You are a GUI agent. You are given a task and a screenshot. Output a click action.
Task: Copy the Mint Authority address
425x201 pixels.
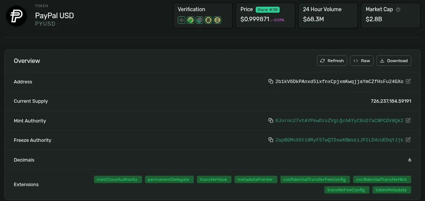pos(271,121)
